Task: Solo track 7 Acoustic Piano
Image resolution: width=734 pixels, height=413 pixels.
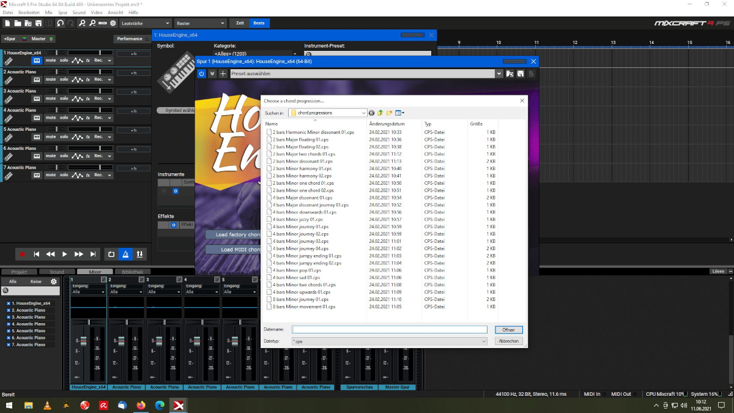Action: [64, 175]
